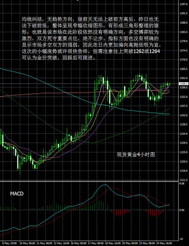Image resolution: width=189 pixels, height=246 pixels.
Task: Click the 1297.0 price scale label
Action: [x=184, y=4]
